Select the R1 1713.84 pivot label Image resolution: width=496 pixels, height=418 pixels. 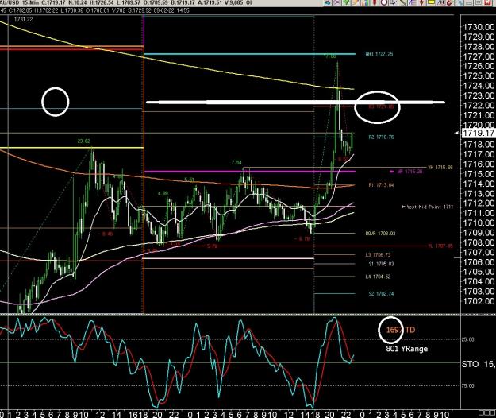tap(381, 185)
